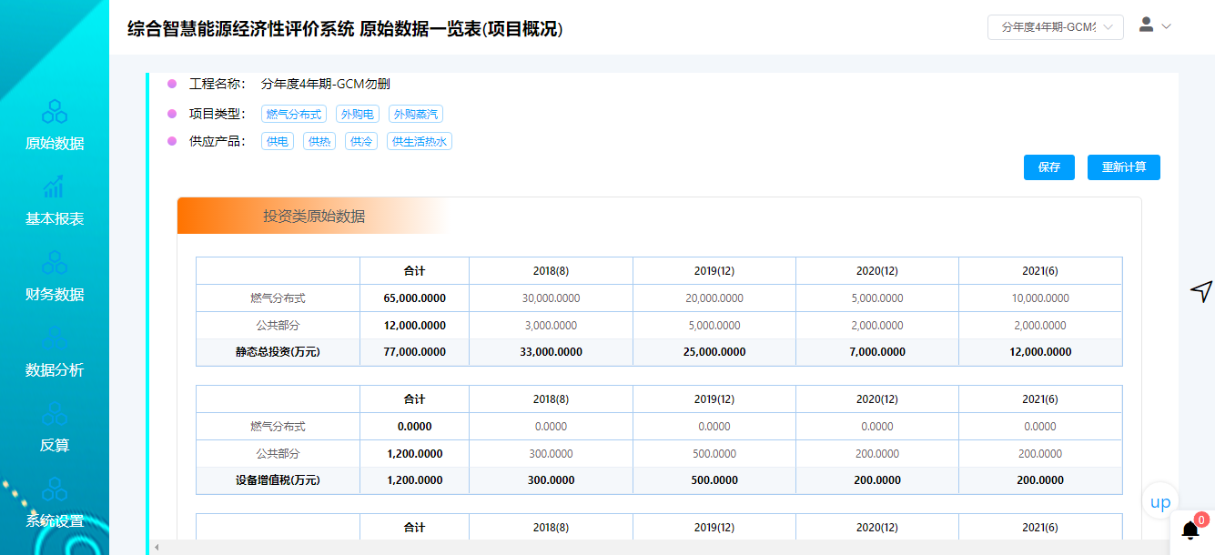
Task: Open the 分年度4年期-GCM project dropdown
Action: point(1055,27)
